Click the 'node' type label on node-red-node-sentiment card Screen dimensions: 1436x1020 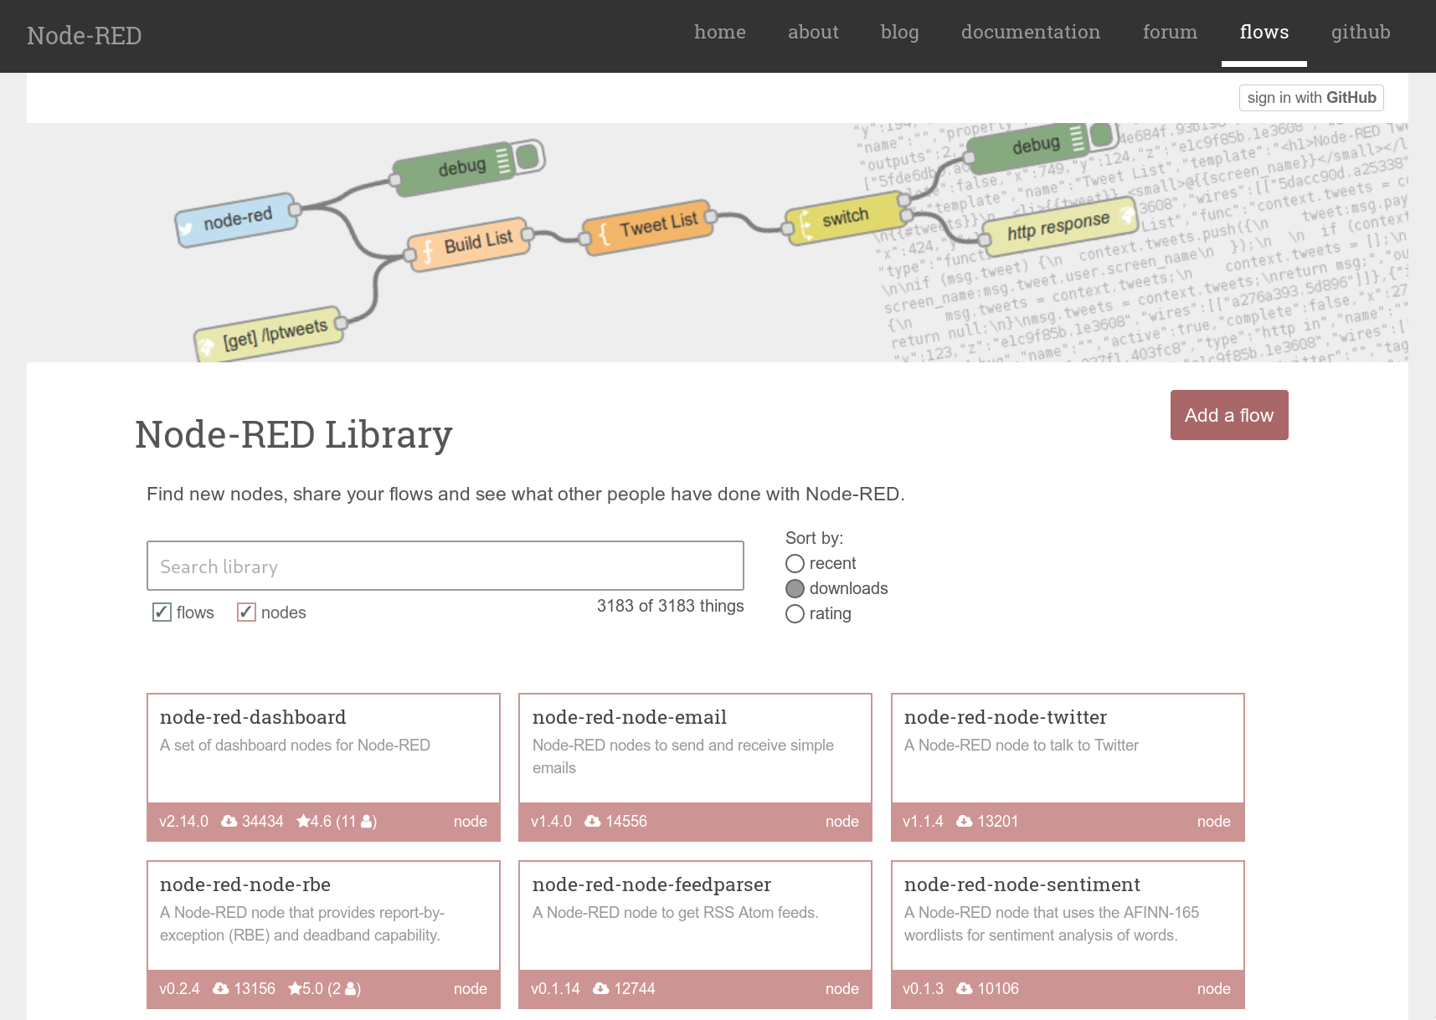(1214, 989)
